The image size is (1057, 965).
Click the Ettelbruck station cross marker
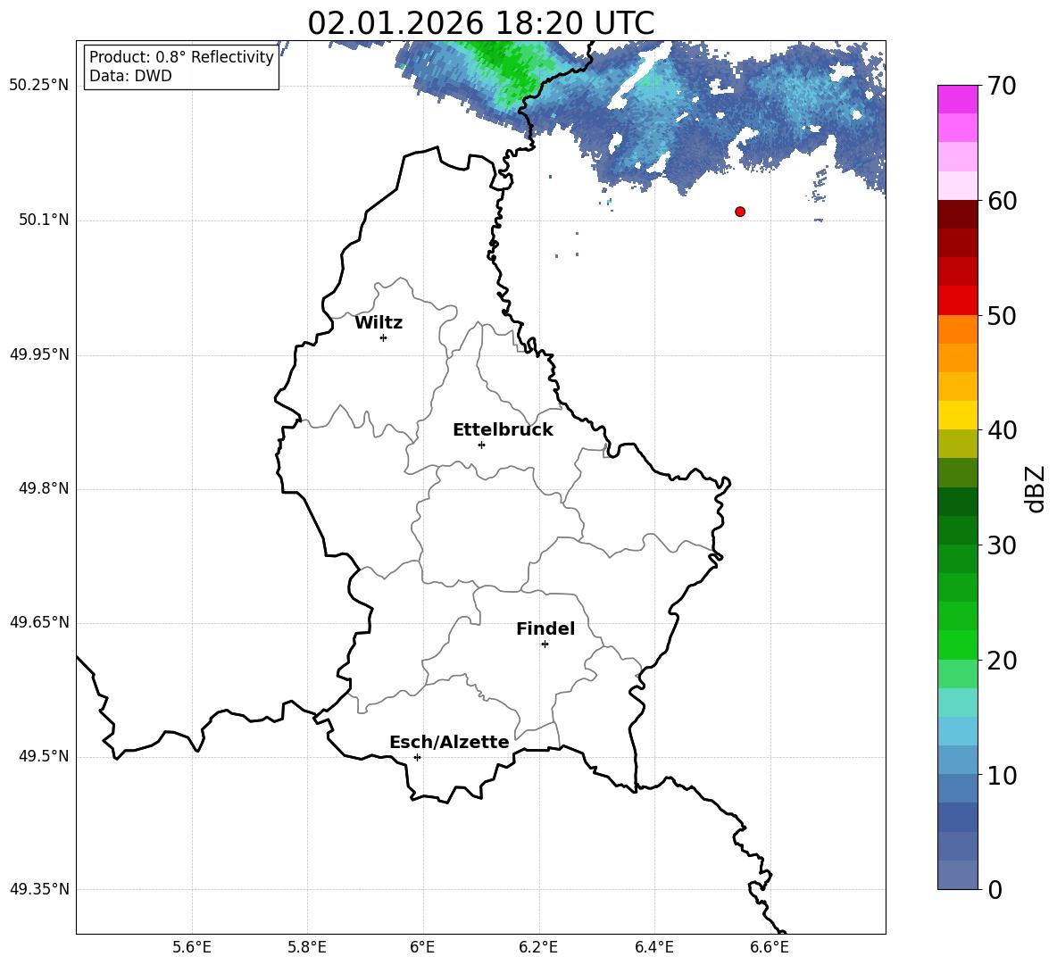(x=481, y=445)
